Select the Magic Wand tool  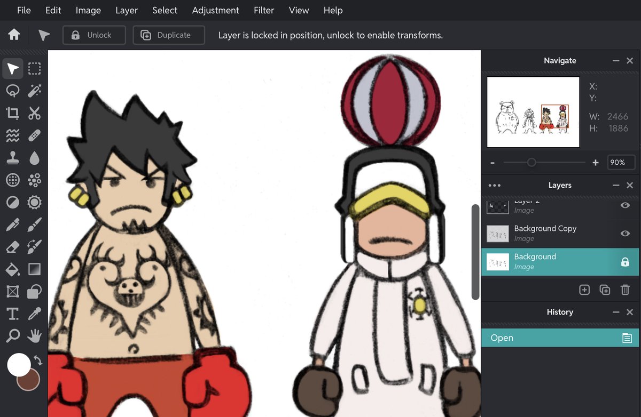coord(35,91)
